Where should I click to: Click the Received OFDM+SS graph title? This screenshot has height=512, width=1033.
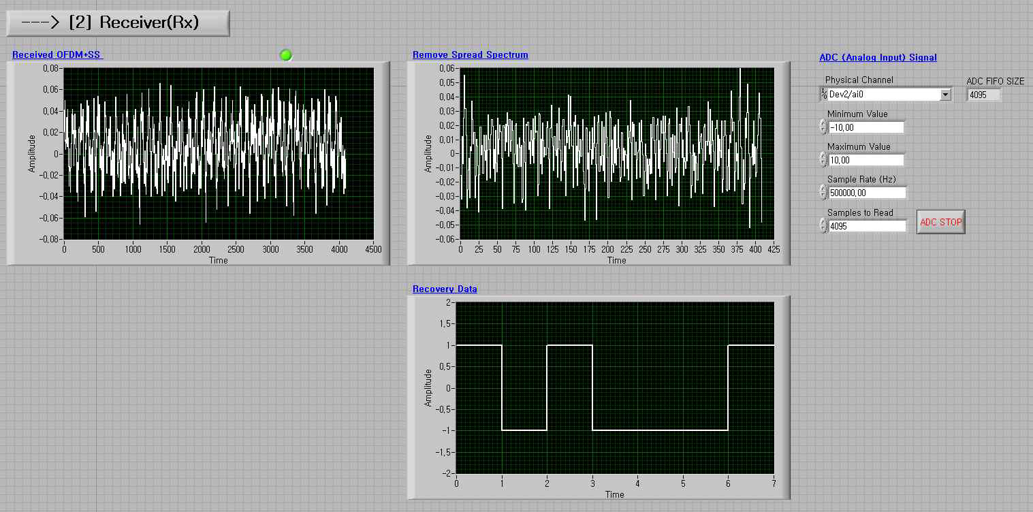tap(57, 54)
